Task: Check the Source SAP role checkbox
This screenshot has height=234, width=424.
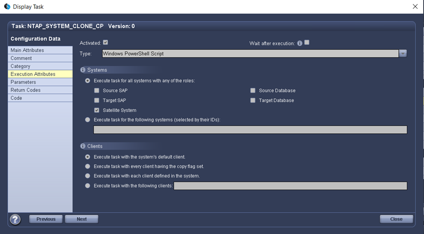Action: click(97, 91)
